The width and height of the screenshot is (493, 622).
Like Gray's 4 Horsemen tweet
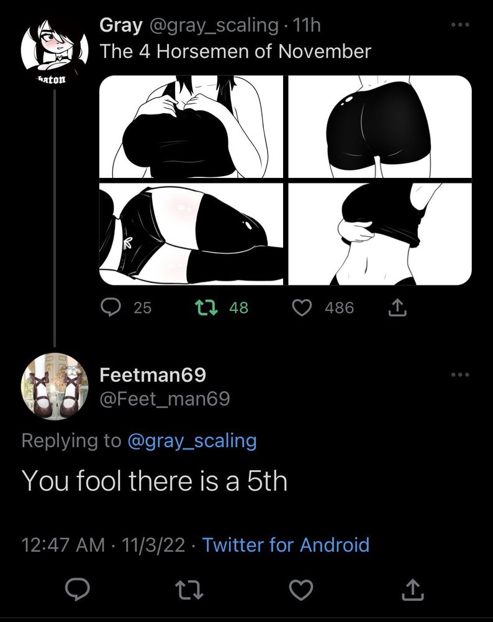[302, 307]
